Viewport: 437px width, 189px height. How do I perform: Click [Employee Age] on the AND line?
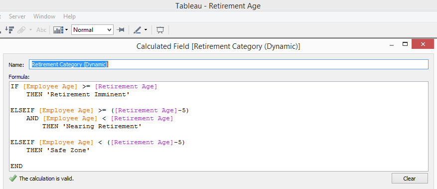[x=70, y=119]
